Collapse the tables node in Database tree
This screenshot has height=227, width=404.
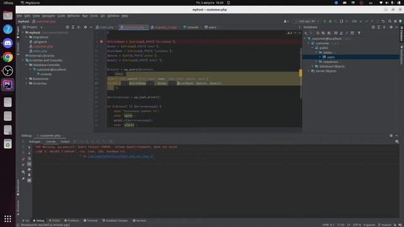[x=316, y=52]
